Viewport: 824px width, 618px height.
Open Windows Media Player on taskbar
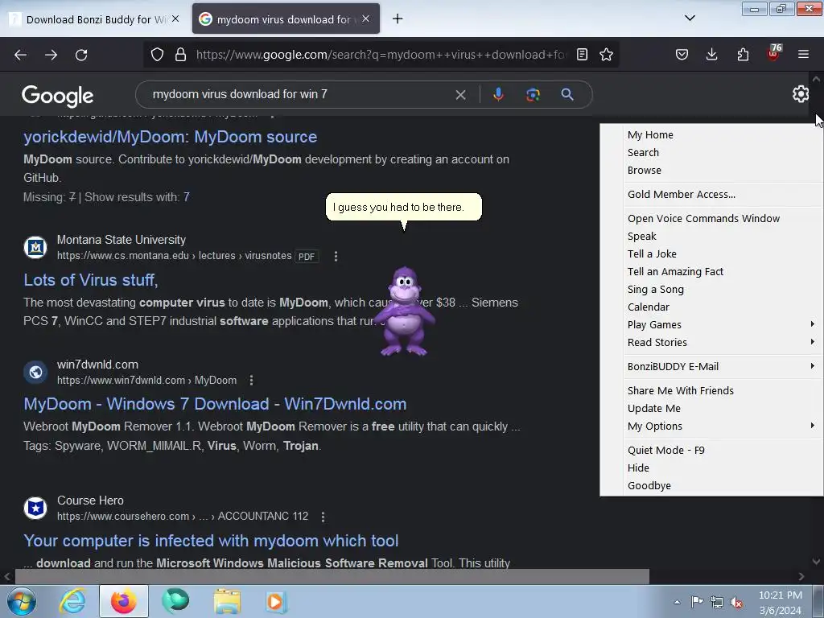(x=277, y=602)
